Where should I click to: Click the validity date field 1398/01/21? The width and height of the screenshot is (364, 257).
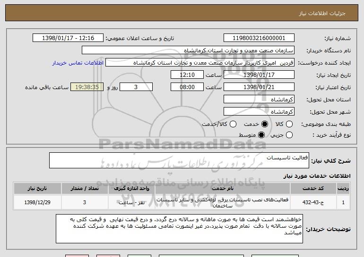pos(259,87)
